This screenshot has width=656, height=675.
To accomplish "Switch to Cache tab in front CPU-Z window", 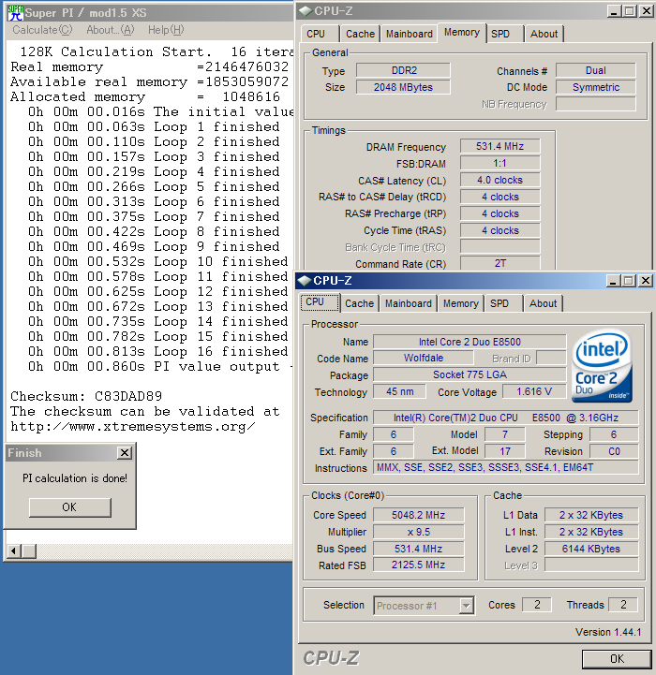I will pos(360,304).
